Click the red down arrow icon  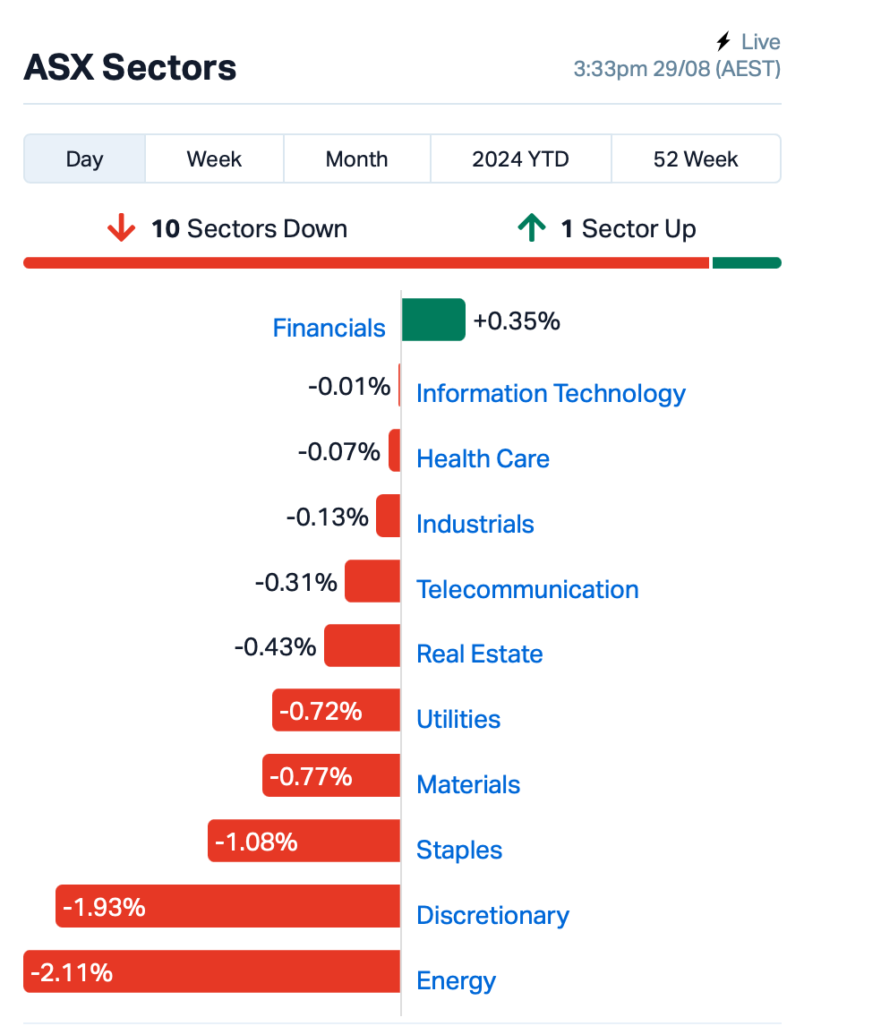click(121, 227)
